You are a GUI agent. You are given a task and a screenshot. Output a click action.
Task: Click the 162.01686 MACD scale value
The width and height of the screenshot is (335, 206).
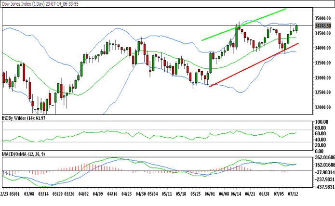tap(325, 165)
